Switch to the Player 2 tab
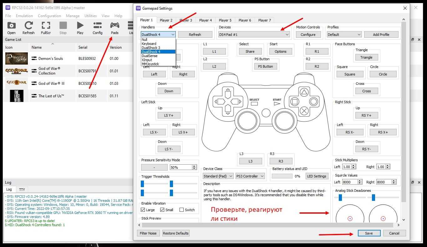 [x=166, y=20]
